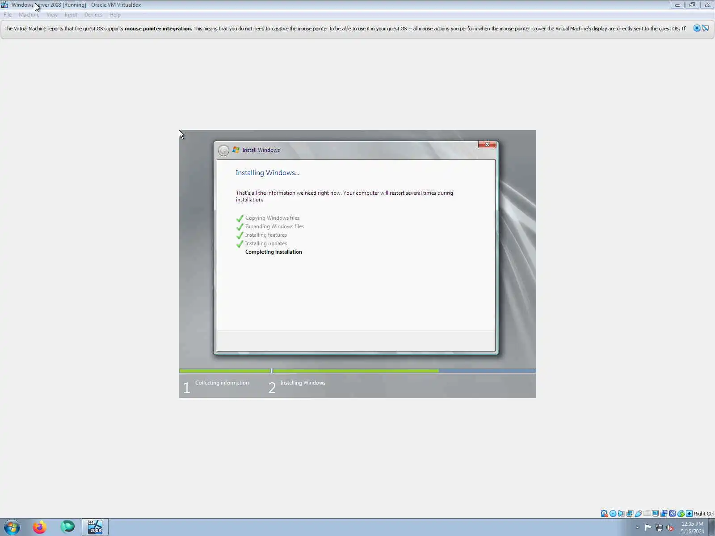The height and width of the screenshot is (536, 715).
Task: Click the Show Desktop strip on the taskbar
Action: [711, 528]
